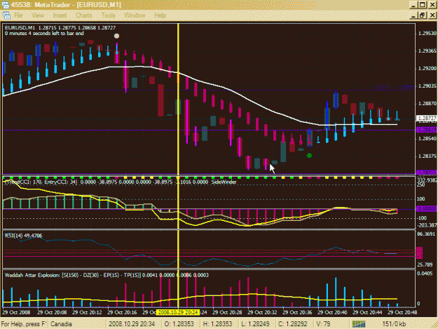Open the File menu
The height and width of the screenshot is (329, 438).
18,15
